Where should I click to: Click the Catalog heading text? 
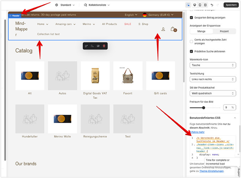pos(24,51)
